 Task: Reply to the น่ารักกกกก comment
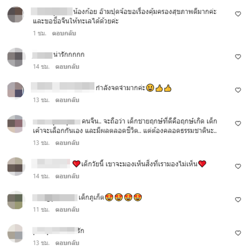[67, 67]
